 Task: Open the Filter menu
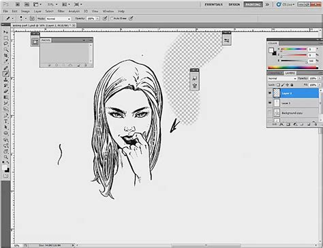coord(61,11)
